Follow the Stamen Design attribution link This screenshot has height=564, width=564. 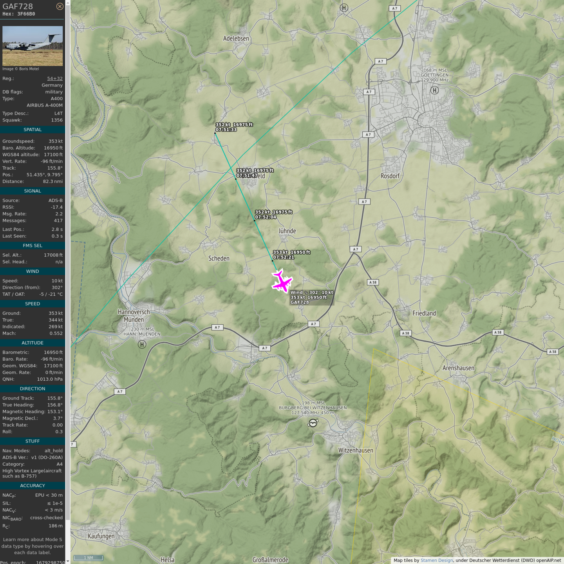pos(436,560)
